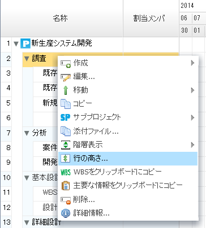
Task: Open the 作成 submenu arrow
Action: [192, 63]
